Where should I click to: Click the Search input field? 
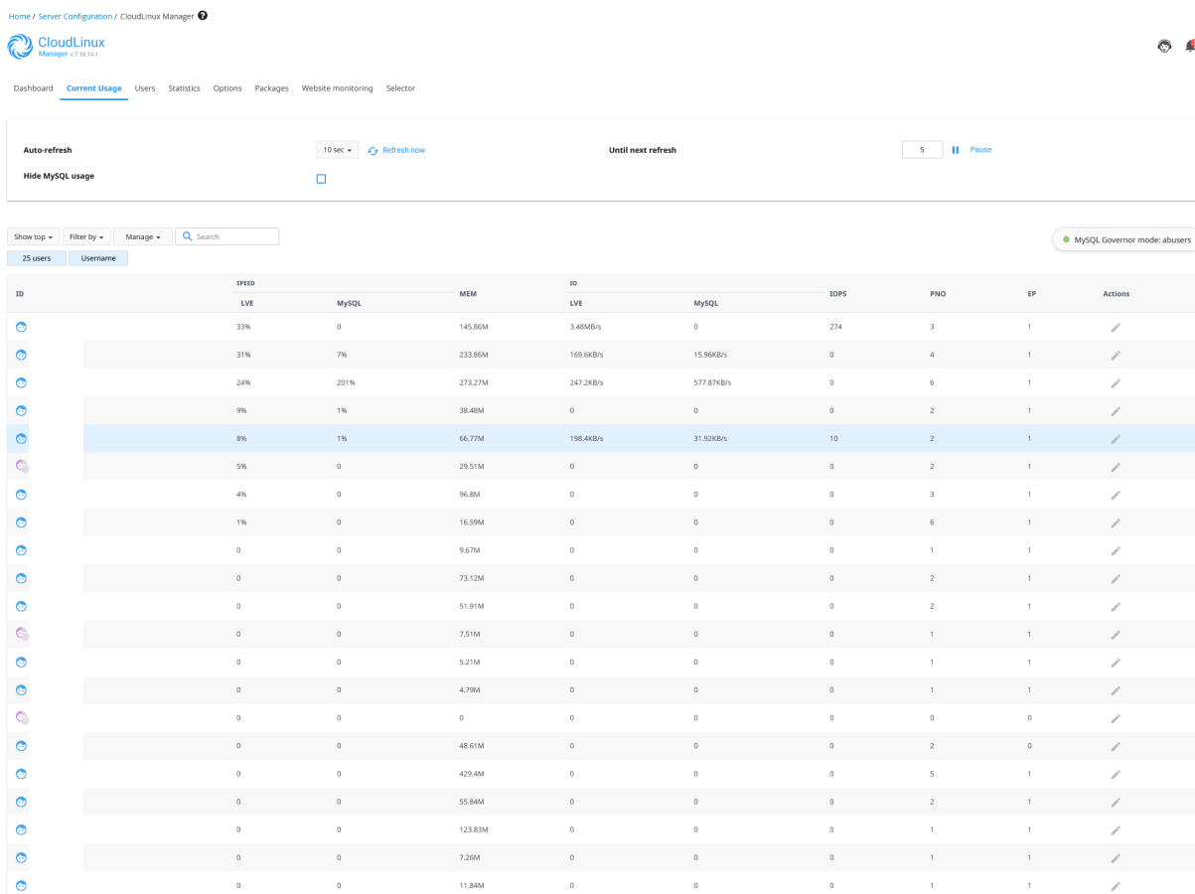(234, 237)
